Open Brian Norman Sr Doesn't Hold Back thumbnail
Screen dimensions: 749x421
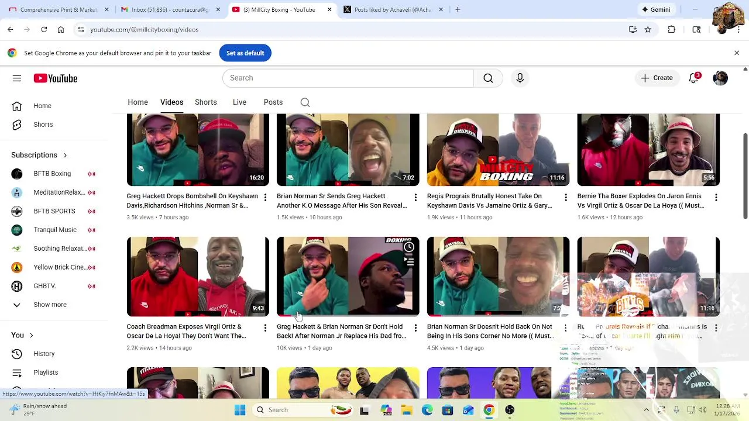tap(498, 277)
